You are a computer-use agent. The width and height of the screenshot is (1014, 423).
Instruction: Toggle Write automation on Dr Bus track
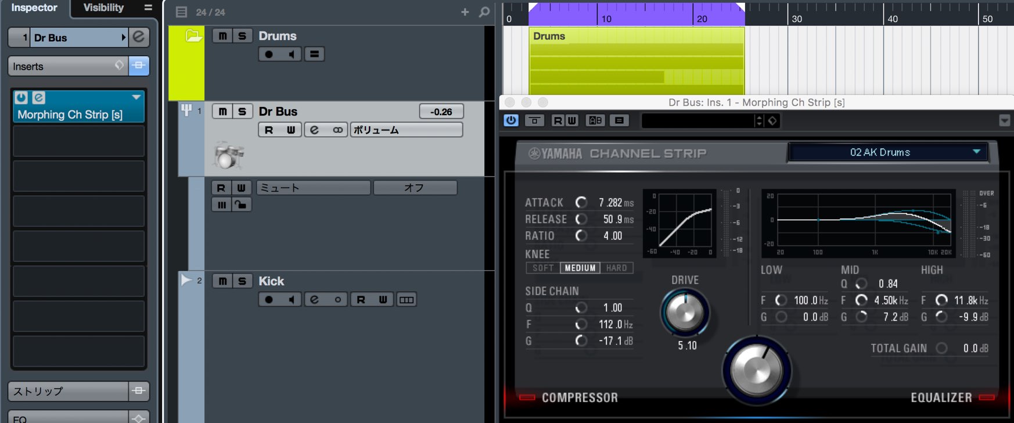pos(290,130)
